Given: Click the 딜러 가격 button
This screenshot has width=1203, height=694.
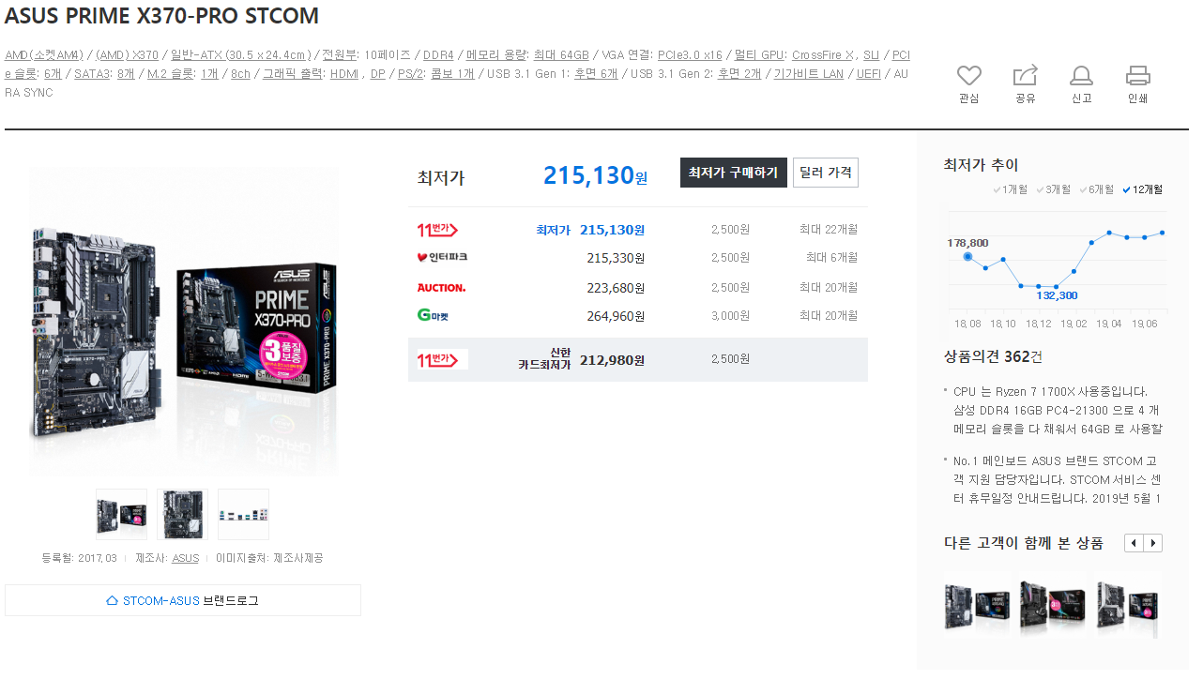Looking at the screenshot, I should pyautogui.click(x=826, y=173).
